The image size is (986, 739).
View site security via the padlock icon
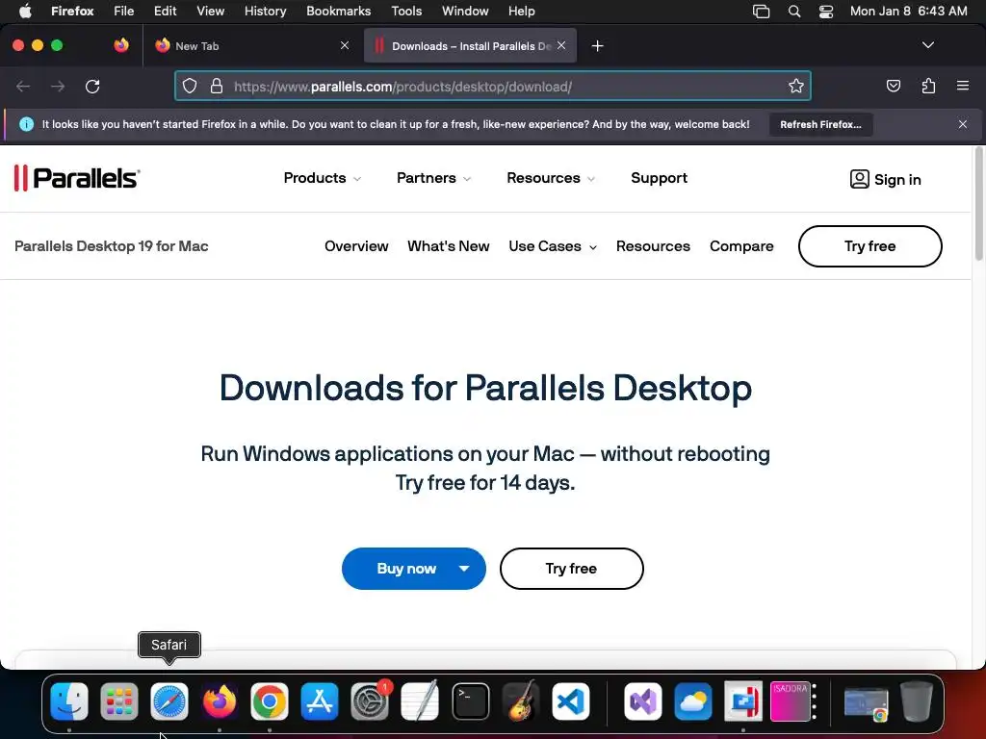tap(217, 86)
